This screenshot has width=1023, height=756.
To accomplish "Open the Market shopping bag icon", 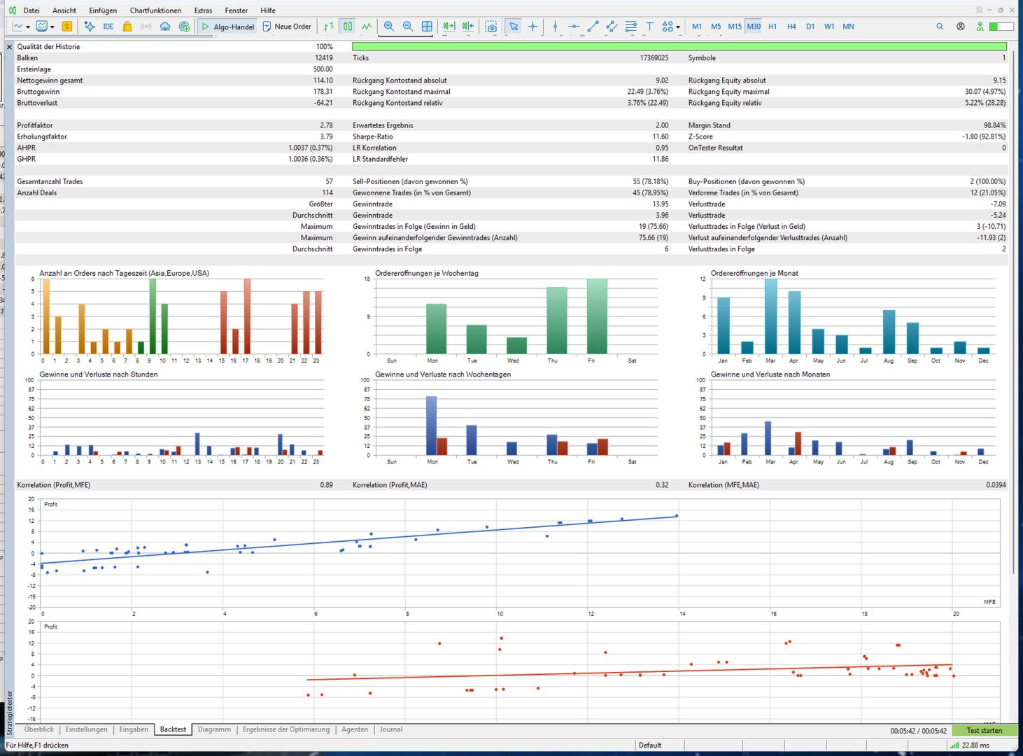I will tap(127, 27).
